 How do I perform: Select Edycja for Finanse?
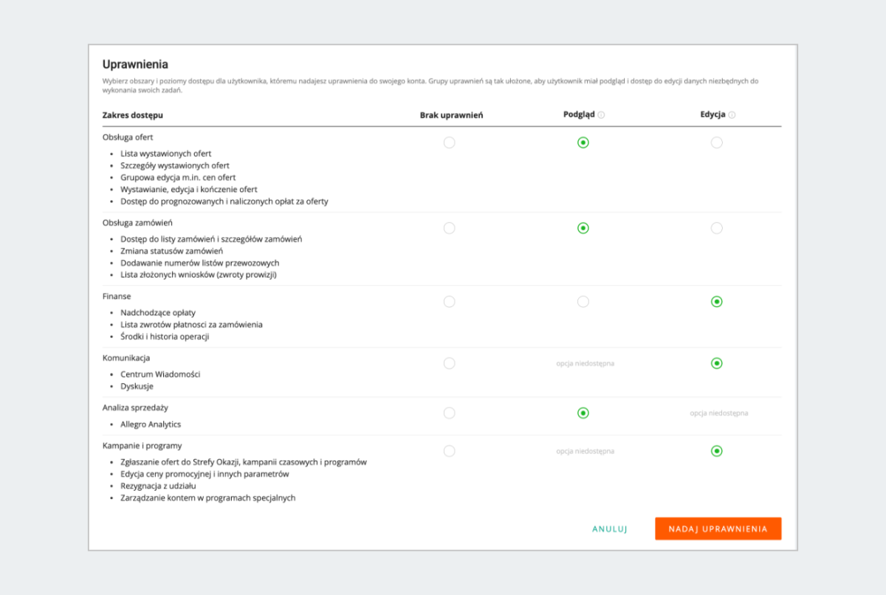(716, 301)
